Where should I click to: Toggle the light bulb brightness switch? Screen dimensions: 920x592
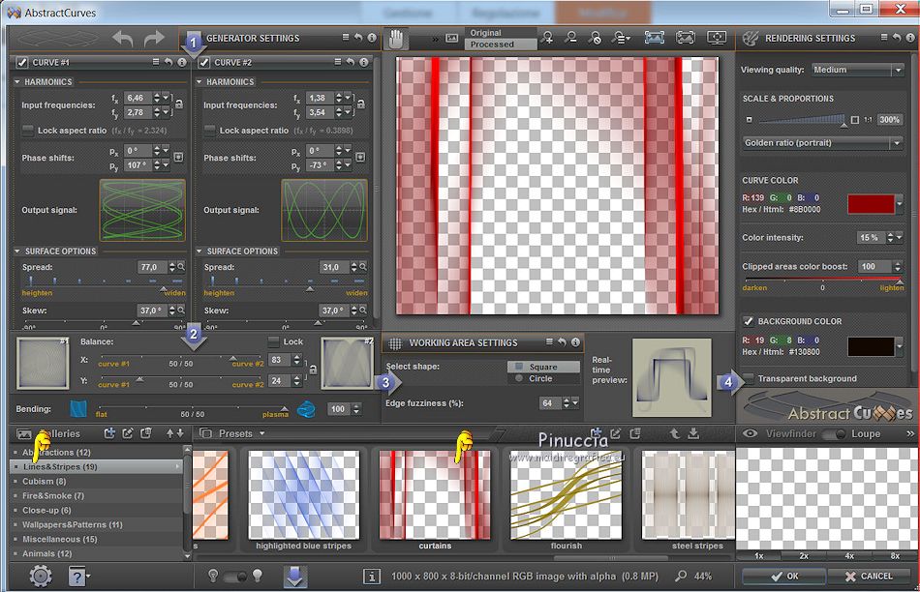[x=235, y=577]
